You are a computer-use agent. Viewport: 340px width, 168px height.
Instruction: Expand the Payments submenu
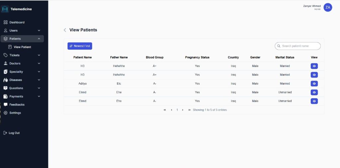(x=39, y=96)
